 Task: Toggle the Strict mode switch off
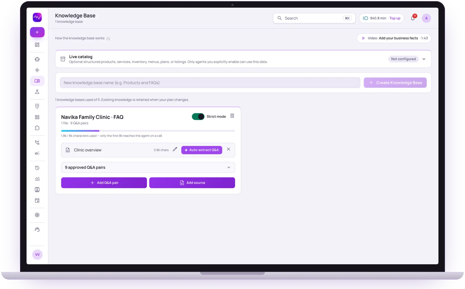[x=198, y=117]
